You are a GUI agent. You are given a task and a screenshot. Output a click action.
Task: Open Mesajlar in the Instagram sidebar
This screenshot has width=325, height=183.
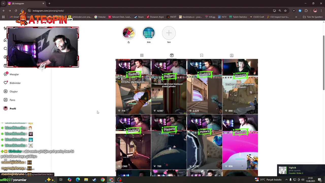pyautogui.click(x=11, y=74)
